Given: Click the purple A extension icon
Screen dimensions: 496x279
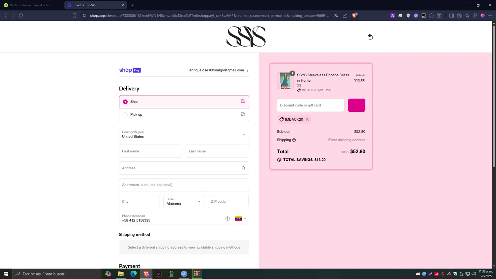Looking at the screenshot, I should coord(393,16).
